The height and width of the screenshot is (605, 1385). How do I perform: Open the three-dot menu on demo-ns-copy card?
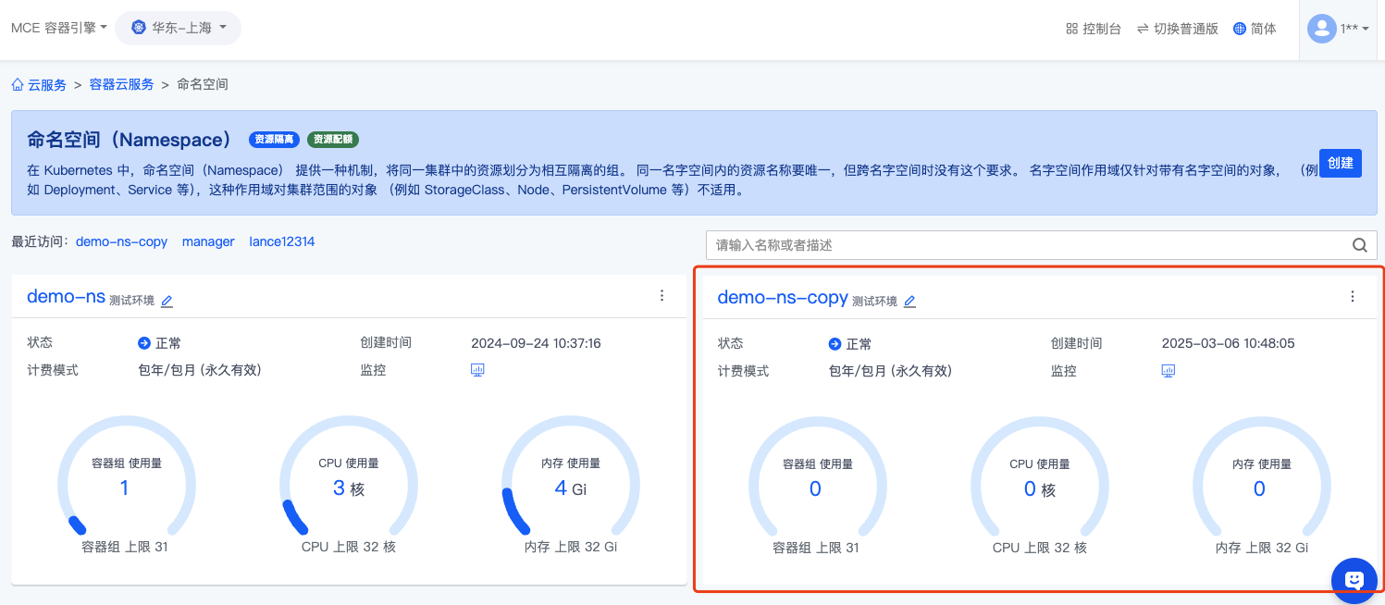point(1353,297)
